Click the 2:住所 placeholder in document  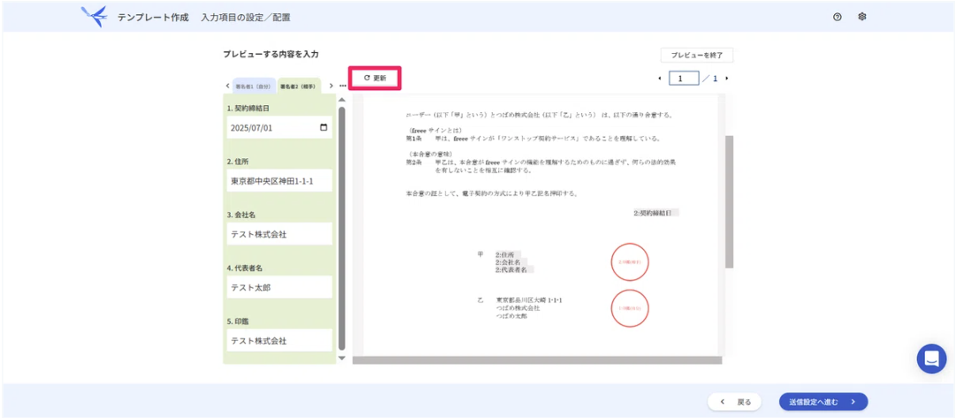coord(508,255)
